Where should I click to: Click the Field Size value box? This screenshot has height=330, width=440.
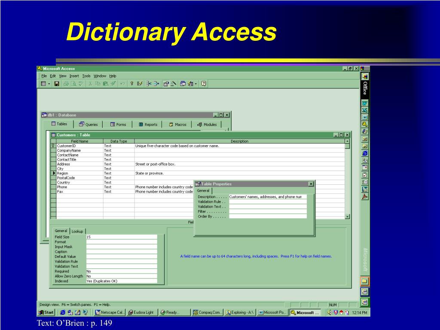[122, 237]
